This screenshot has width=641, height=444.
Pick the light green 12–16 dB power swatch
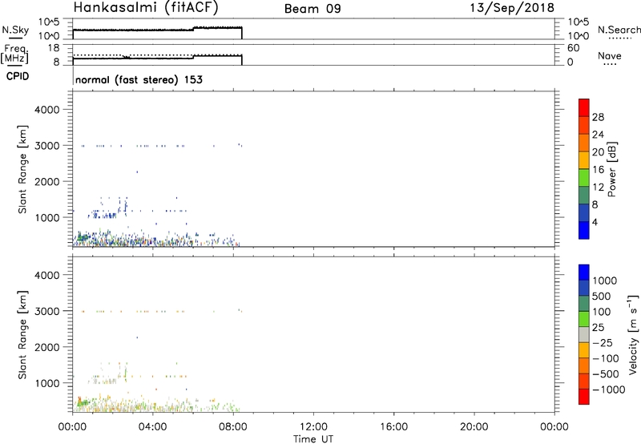[x=584, y=178]
